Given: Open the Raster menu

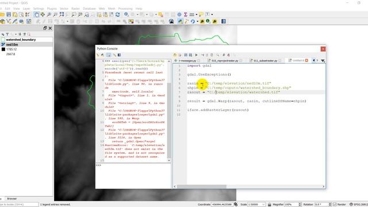Looking at the screenshot, I should 75,9.
